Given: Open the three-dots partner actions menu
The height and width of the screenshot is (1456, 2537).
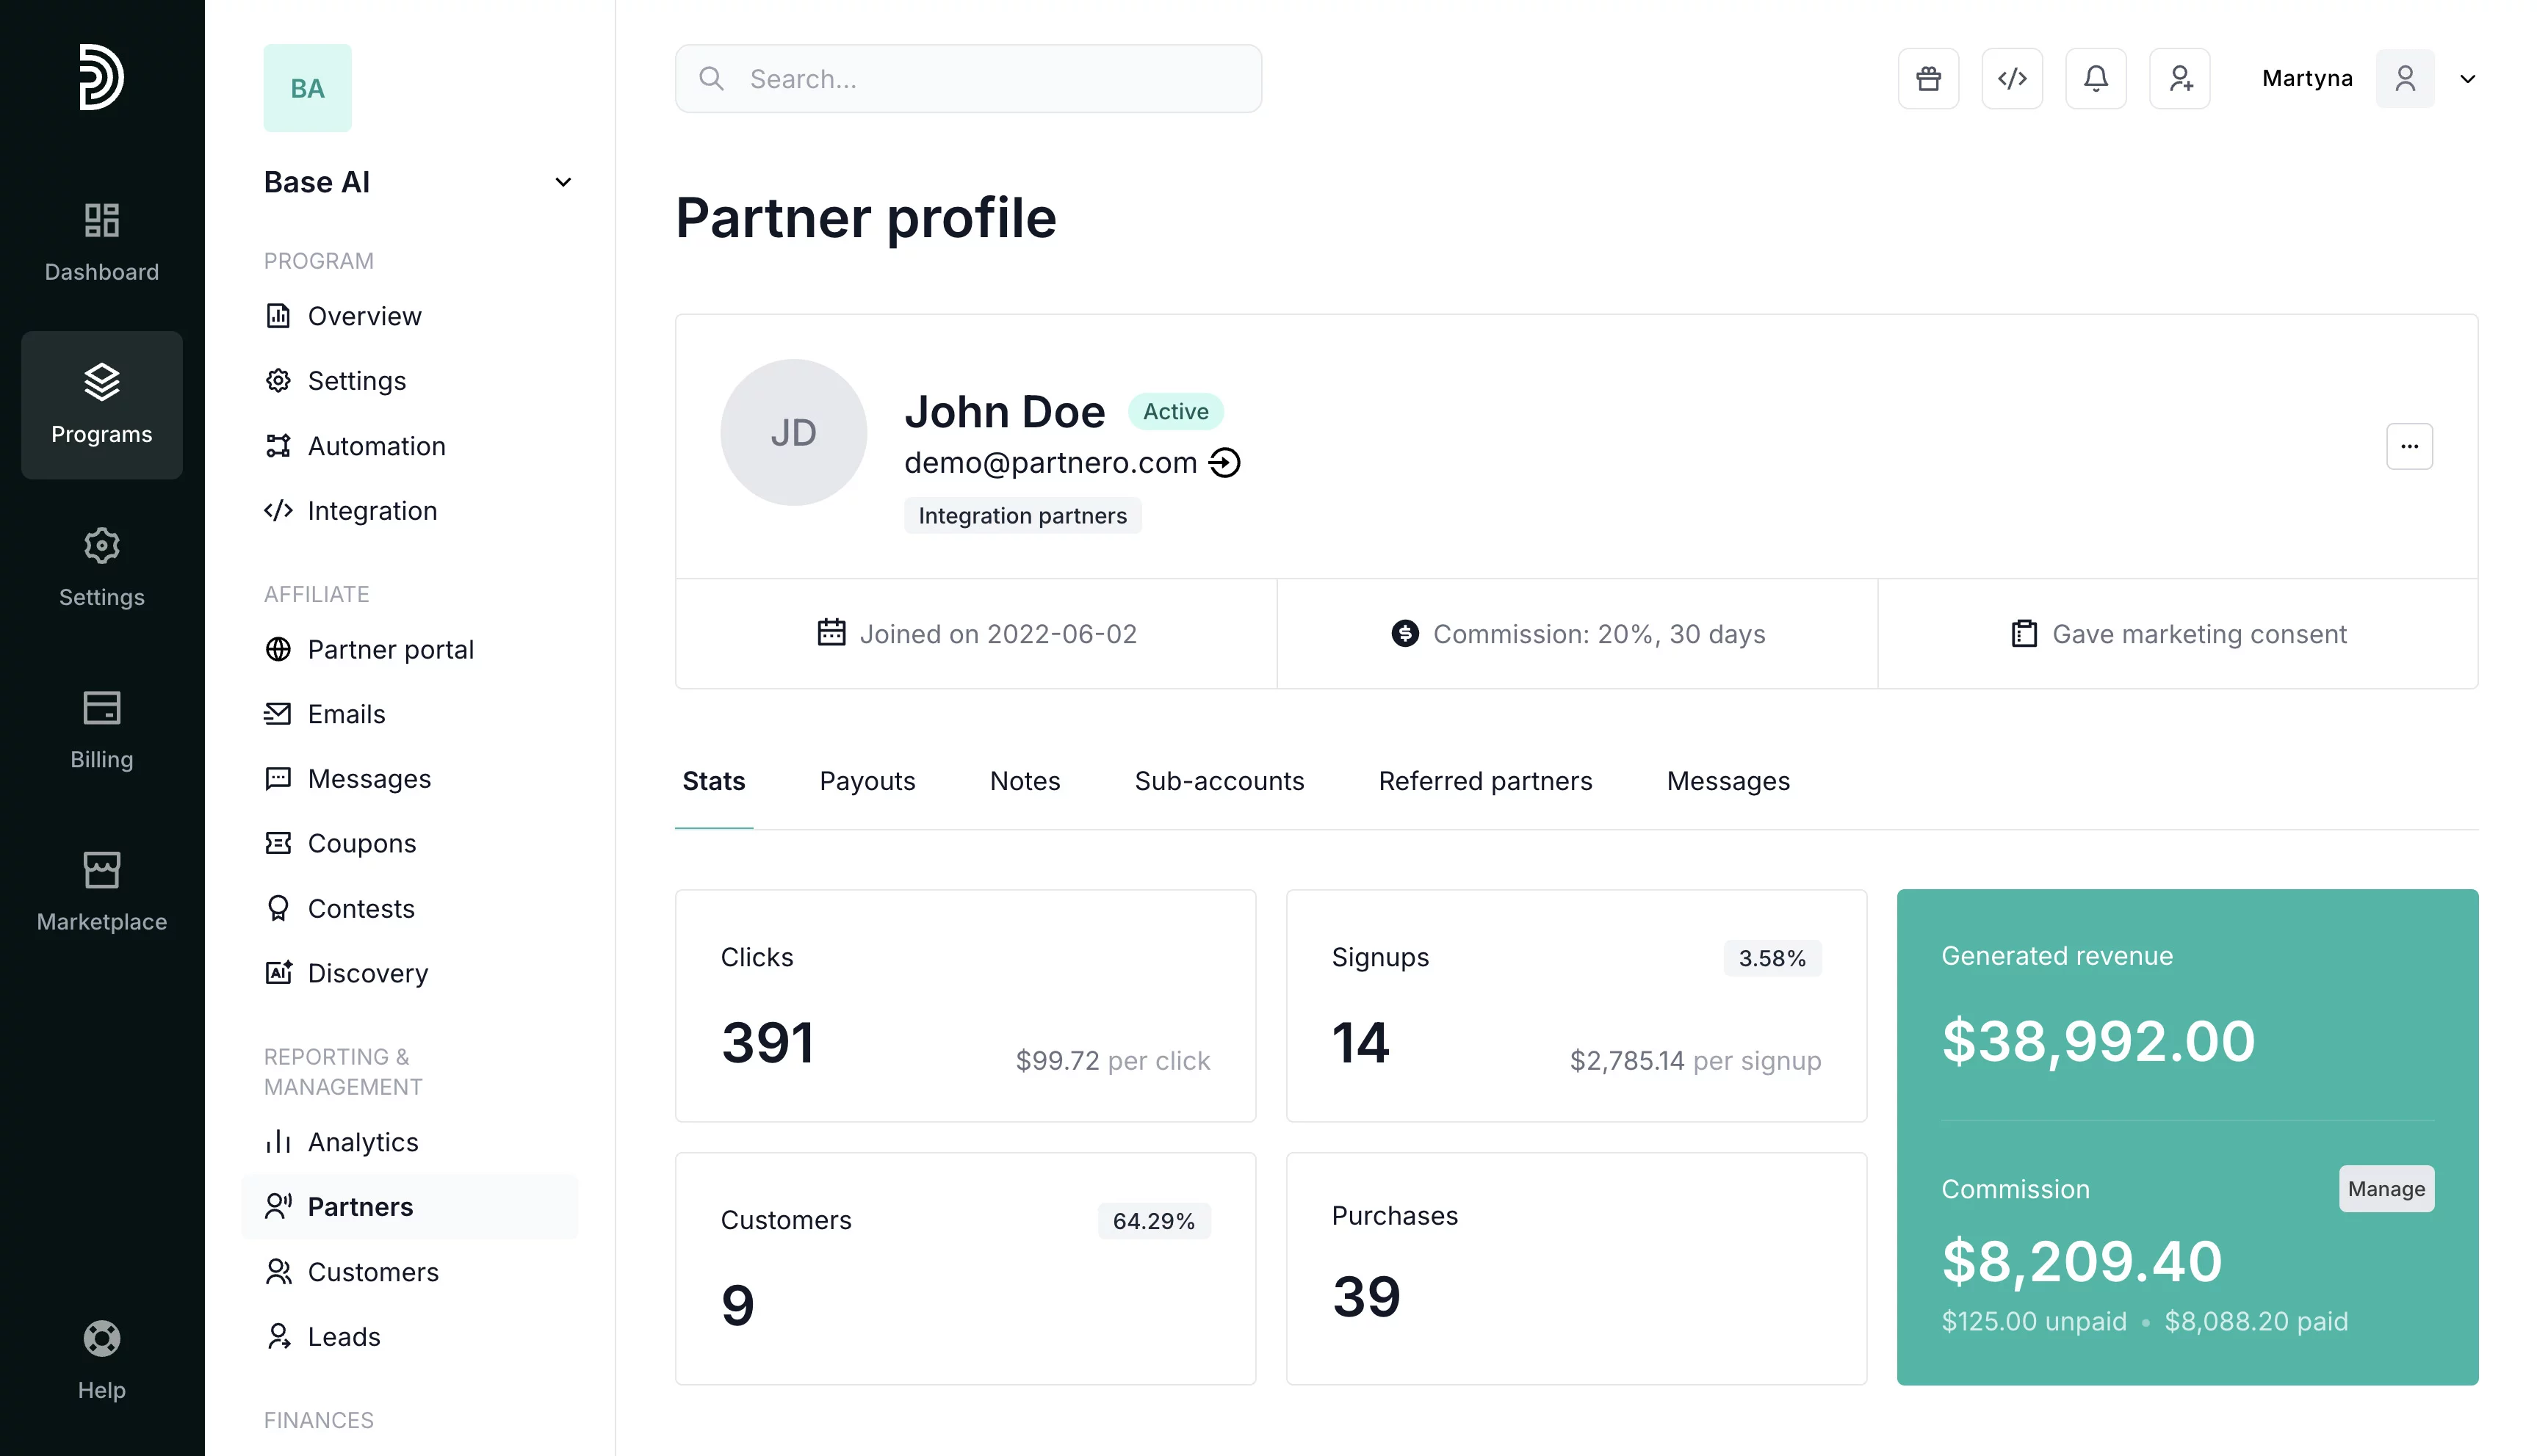Looking at the screenshot, I should [x=2408, y=446].
